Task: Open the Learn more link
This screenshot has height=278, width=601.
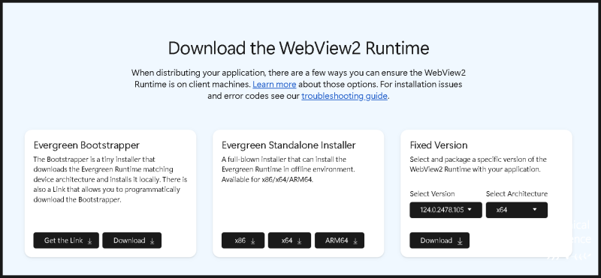Action: coord(274,84)
